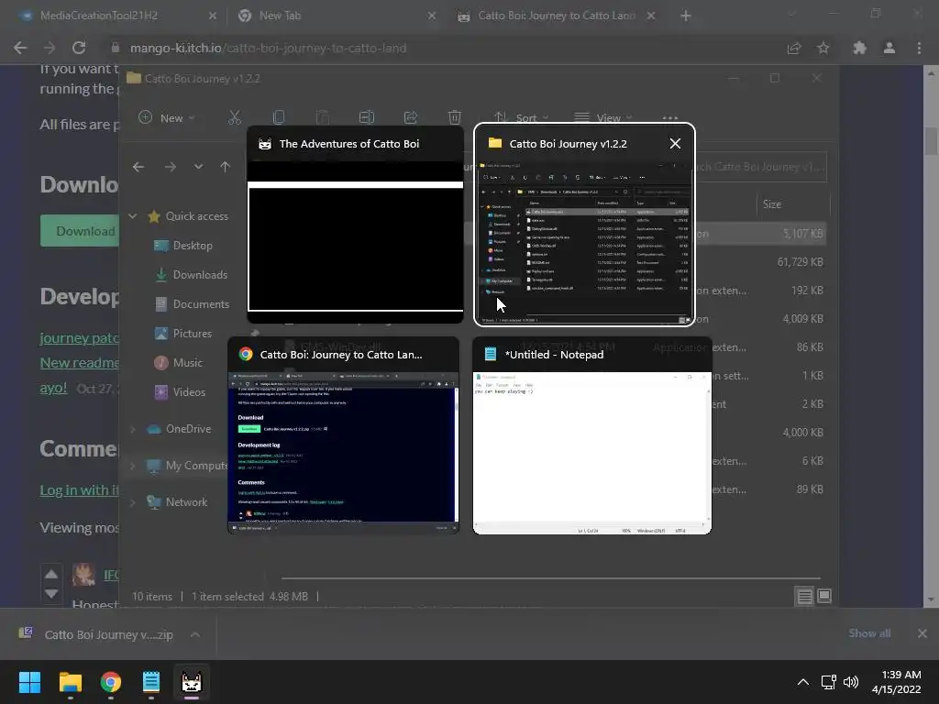939x704 pixels.
Task: Expand My Computer tree node
Action: 132,466
